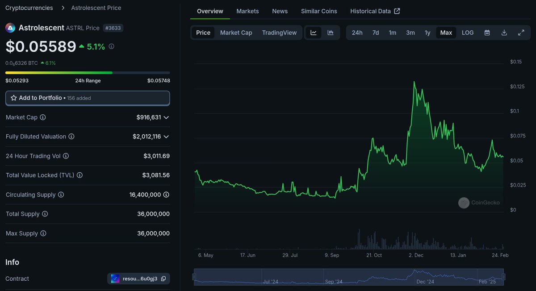
Task: Click info icon beside Total Value Locked
Action: (80, 175)
